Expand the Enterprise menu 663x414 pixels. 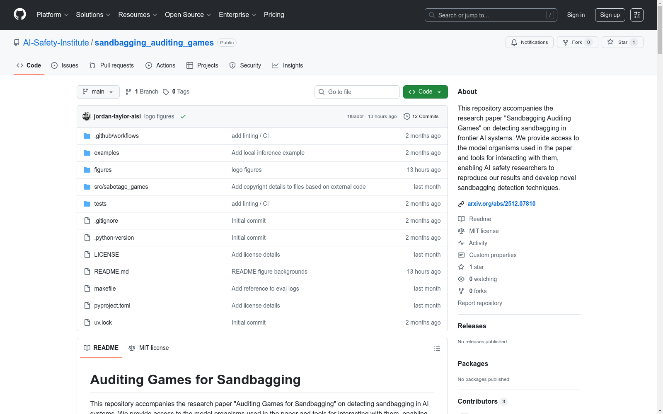237,15
